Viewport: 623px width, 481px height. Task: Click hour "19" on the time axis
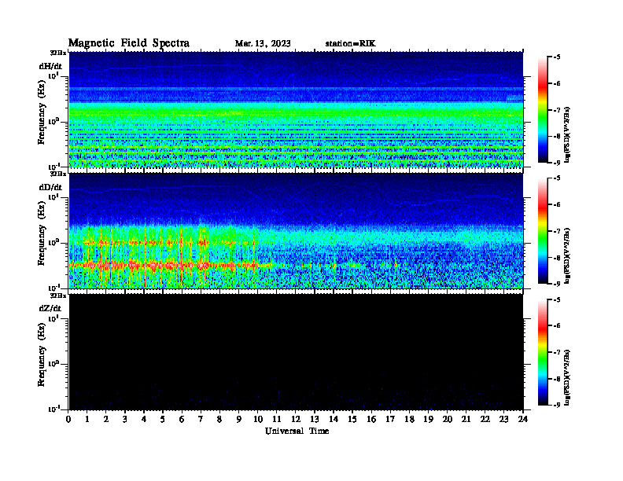[x=428, y=419]
